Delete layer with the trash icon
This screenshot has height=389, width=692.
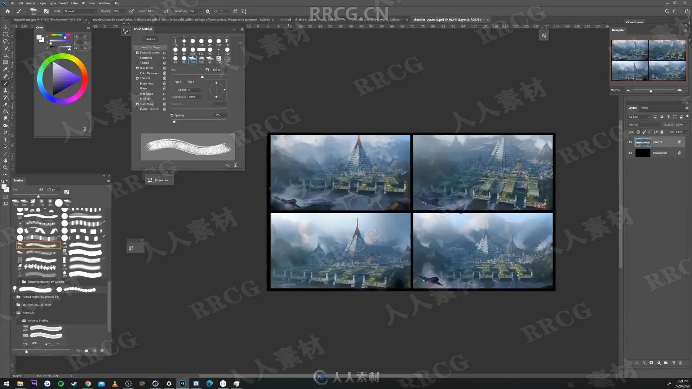(x=680, y=363)
